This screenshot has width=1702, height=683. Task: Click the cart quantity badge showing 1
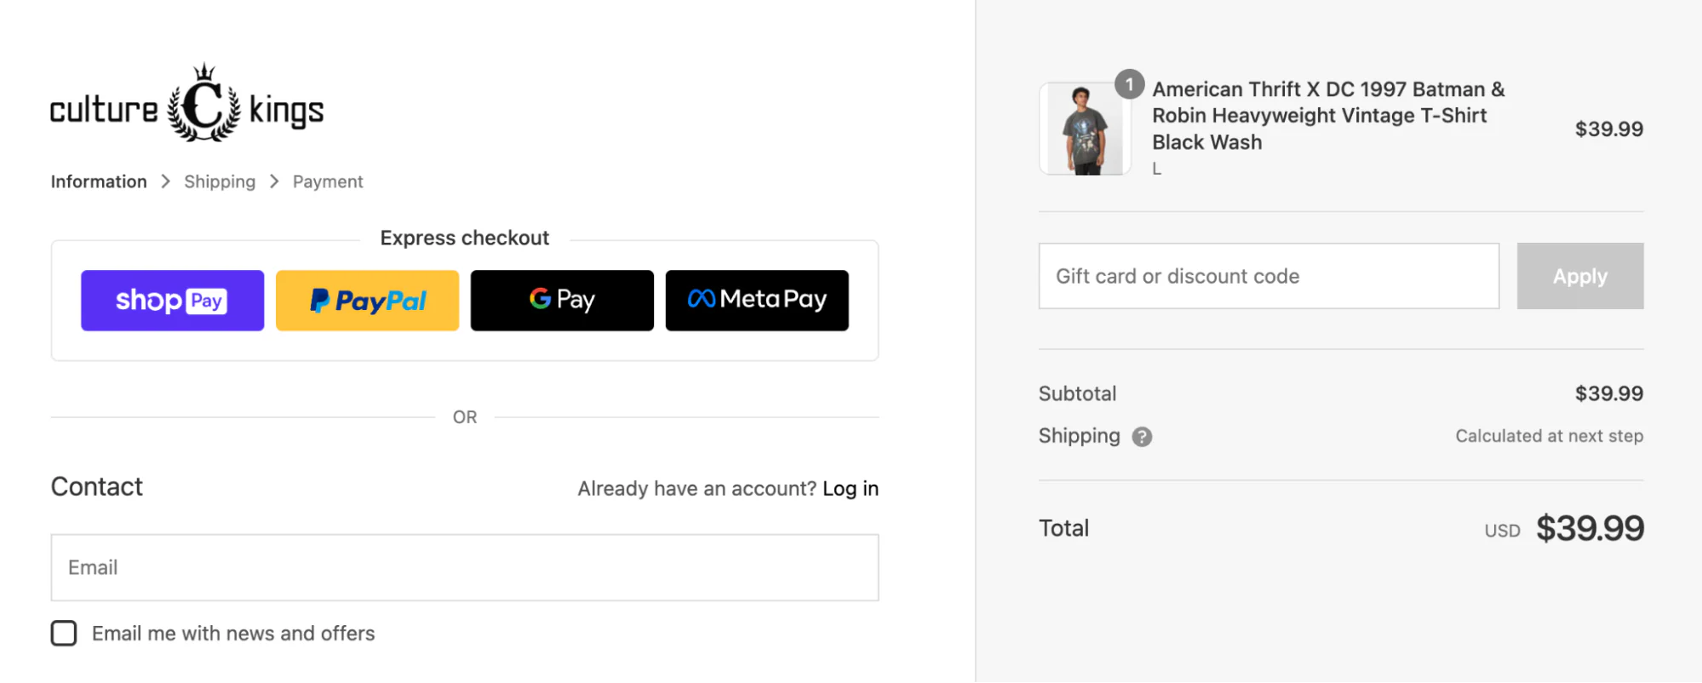pos(1130,84)
